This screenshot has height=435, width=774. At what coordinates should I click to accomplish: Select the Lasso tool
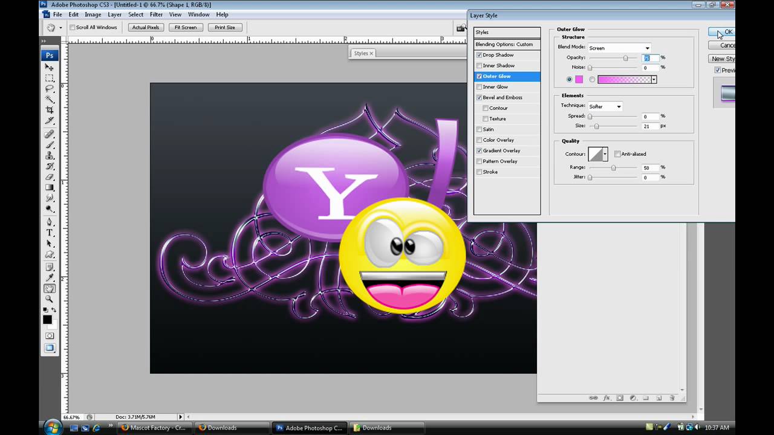pos(50,89)
